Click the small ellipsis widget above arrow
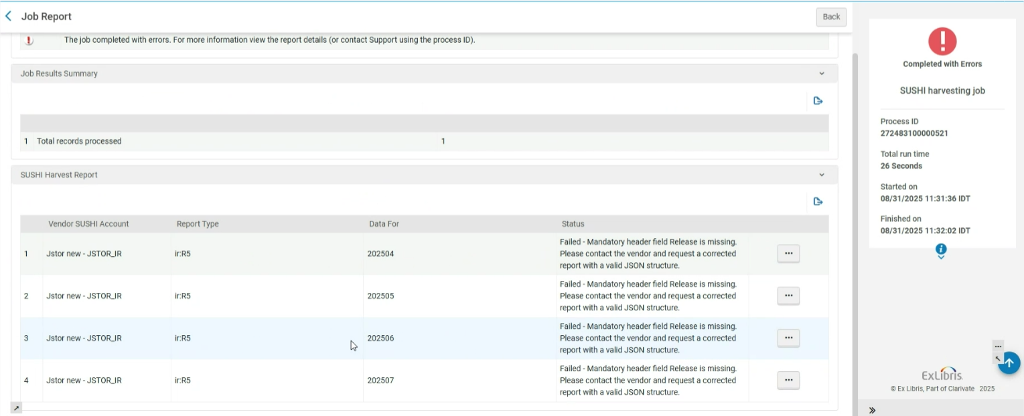The height and width of the screenshot is (416, 1024). tap(998, 346)
